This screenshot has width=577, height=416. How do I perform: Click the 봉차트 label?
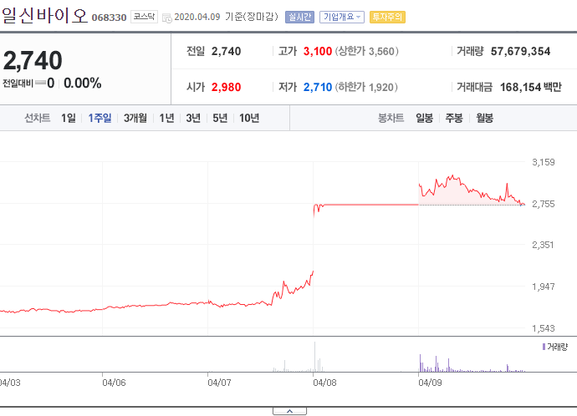[x=391, y=118]
